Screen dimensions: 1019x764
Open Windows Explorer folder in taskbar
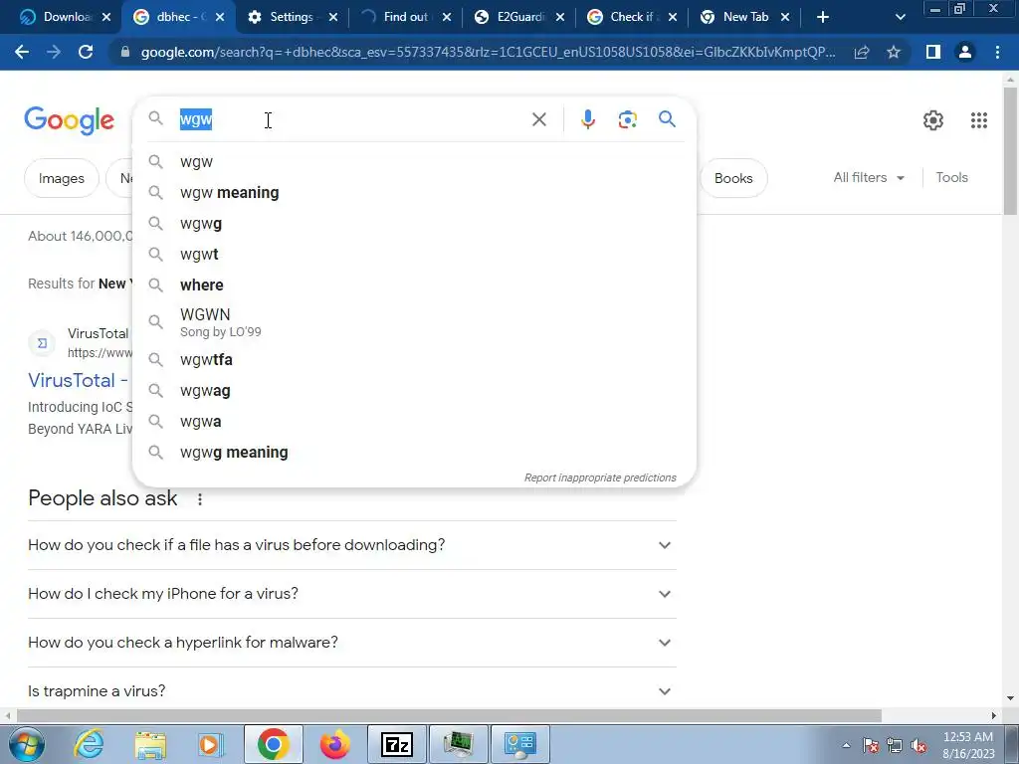pos(150,744)
